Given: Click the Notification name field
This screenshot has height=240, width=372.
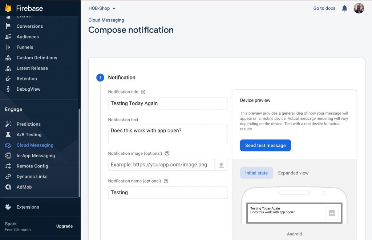Looking at the screenshot, I should pos(168,192).
